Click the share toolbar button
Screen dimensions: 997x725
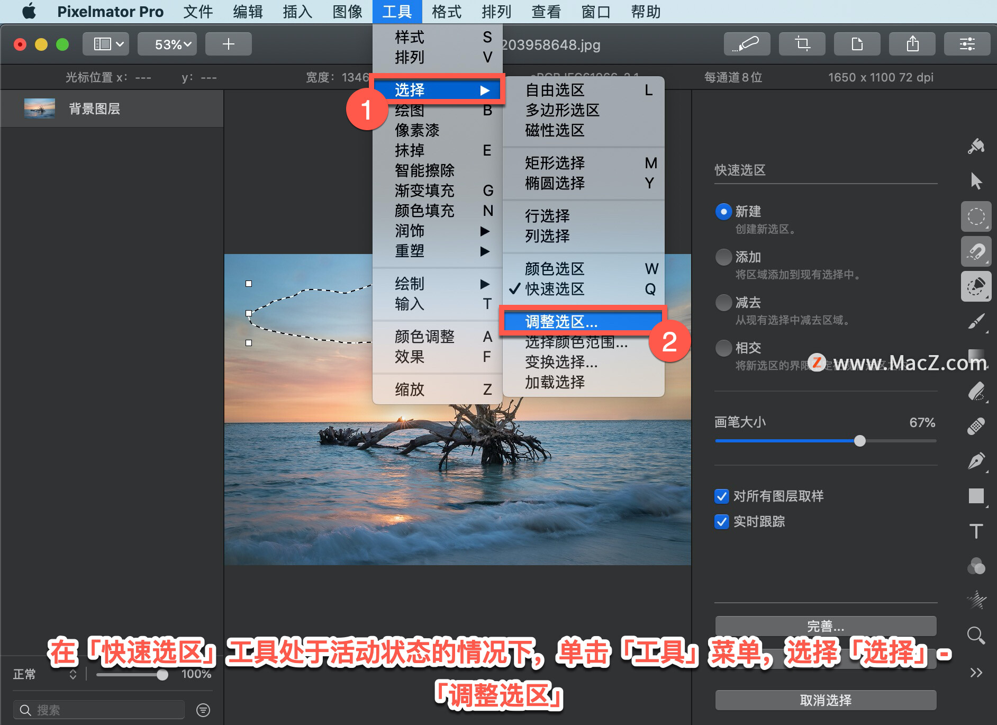pos(912,44)
